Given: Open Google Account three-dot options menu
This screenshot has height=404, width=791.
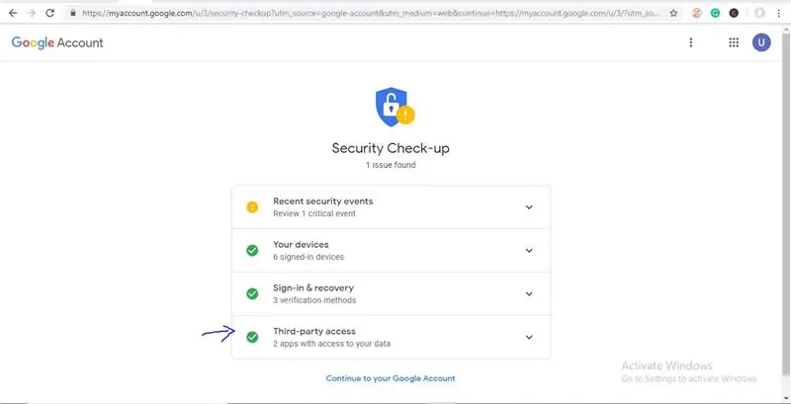Looking at the screenshot, I should coord(690,42).
